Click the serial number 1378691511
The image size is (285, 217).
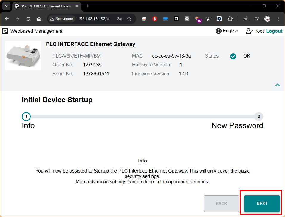pyautogui.click(x=96, y=74)
